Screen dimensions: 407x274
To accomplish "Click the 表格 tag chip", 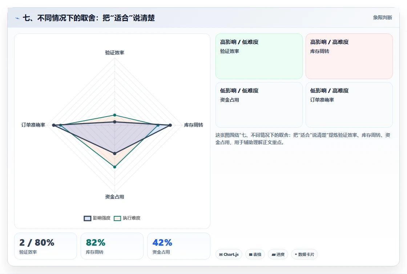I will point(255,254).
